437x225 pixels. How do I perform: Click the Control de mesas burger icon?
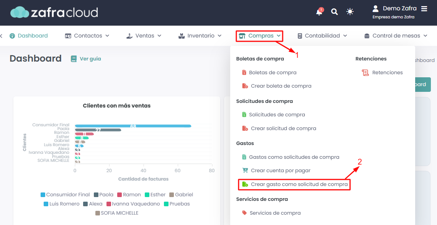click(x=367, y=36)
